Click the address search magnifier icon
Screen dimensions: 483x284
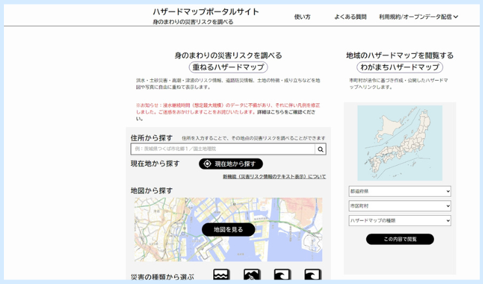(x=320, y=149)
